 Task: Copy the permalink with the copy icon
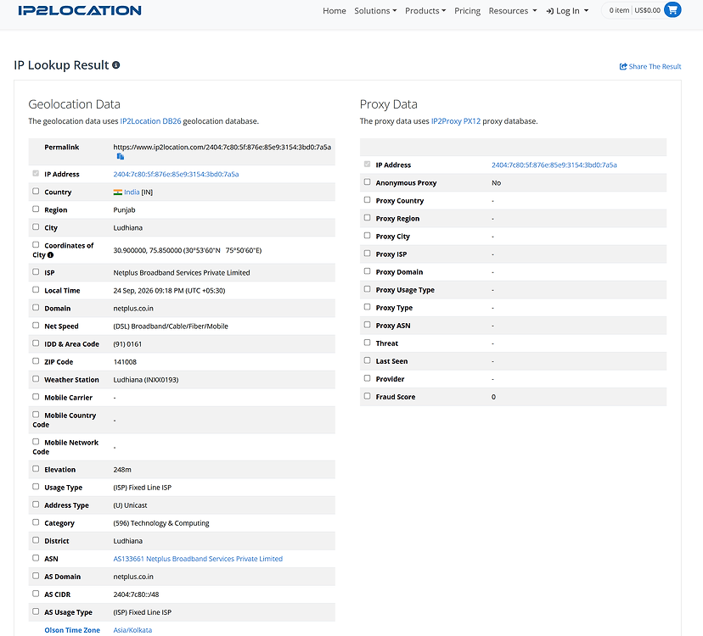(121, 156)
